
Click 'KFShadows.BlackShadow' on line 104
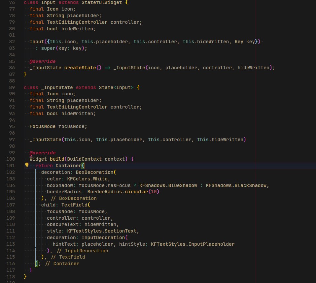pyautogui.click(x=236, y=185)
